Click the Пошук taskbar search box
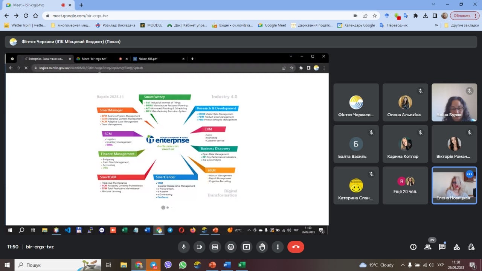482x271 pixels. [x=58, y=265]
